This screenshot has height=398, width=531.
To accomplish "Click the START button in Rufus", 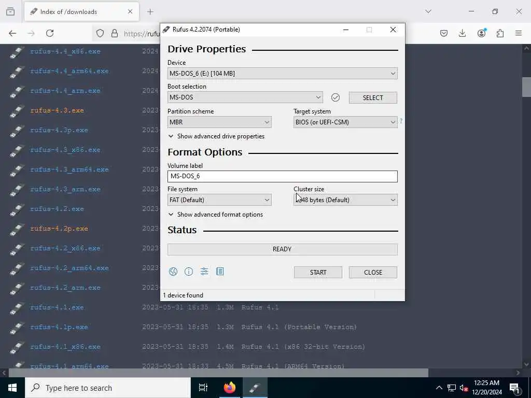I will (x=318, y=273).
